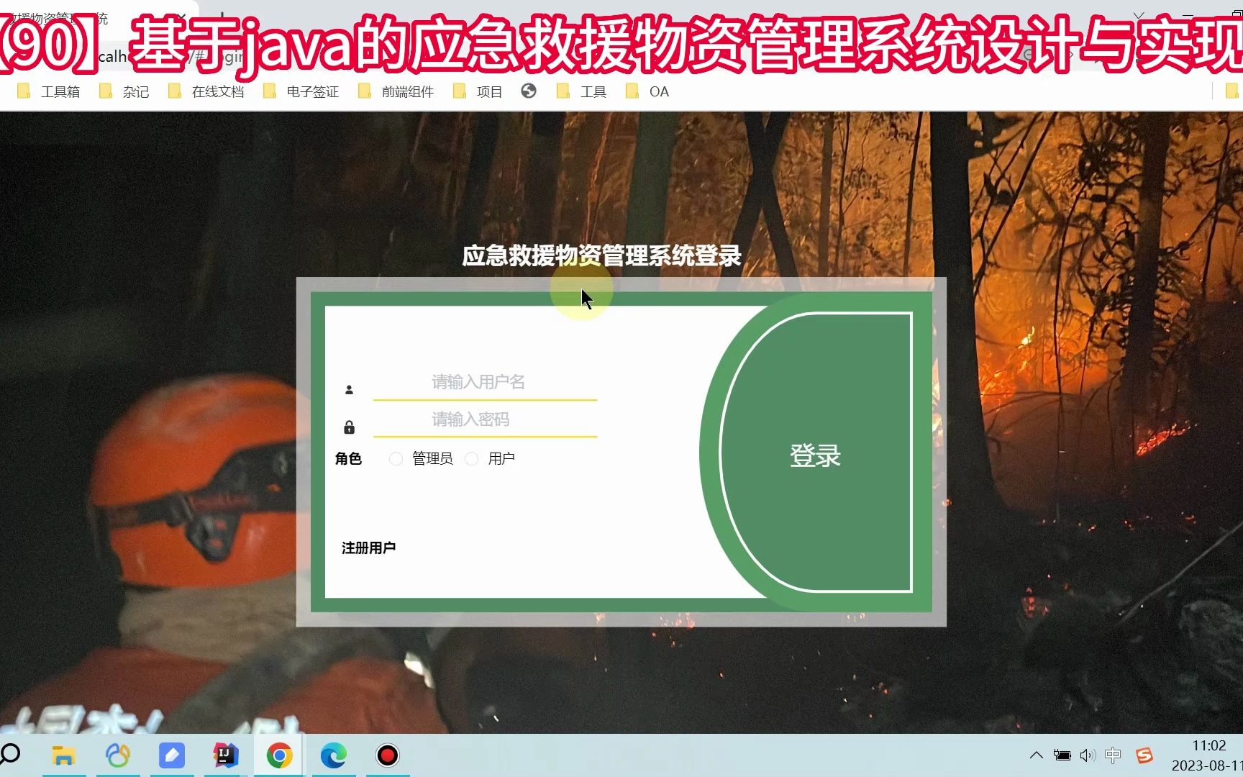The height and width of the screenshot is (777, 1243).
Task: Click the 登录 login button
Action: click(x=815, y=455)
